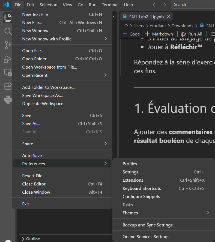Open the Search view in activity bar
Viewport: 215px width, 242px height.
(8, 31)
